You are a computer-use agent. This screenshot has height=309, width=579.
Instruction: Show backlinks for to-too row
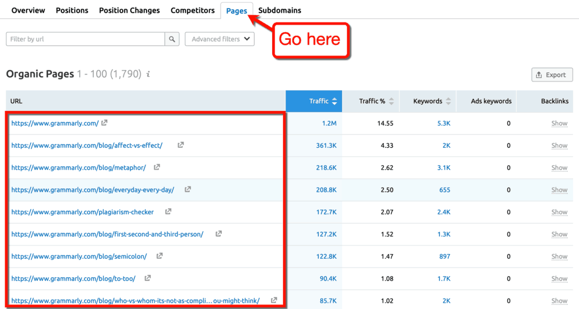tap(559, 278)
